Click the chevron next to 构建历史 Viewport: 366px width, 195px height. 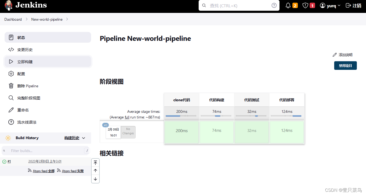84,138
